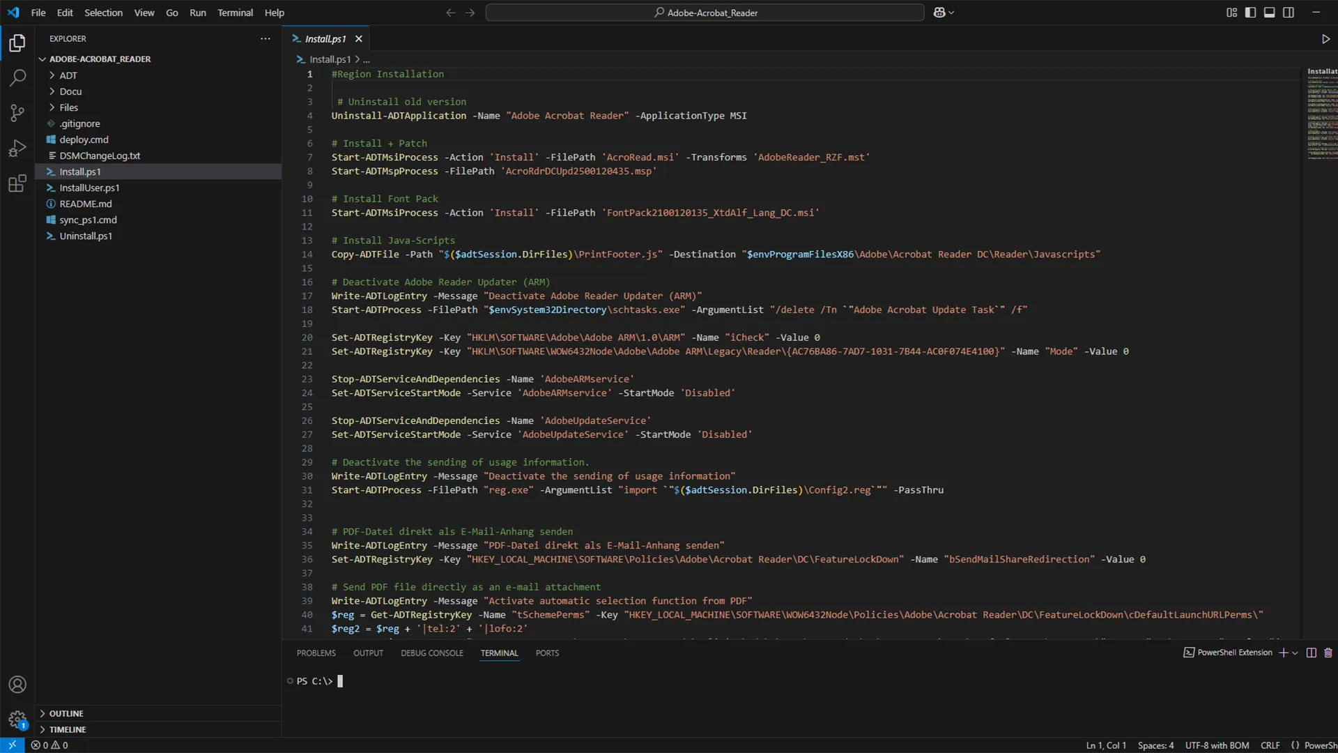Toggle the secondary side bar layout button
The width and height of the screenshot is (1338, 753).
(x=1289, y=13)
